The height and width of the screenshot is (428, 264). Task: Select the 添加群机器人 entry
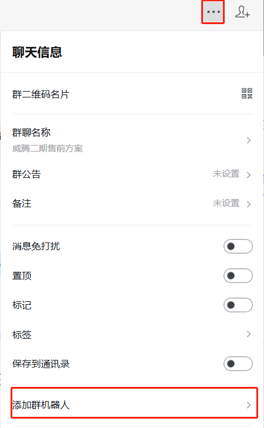pos(134,403)
